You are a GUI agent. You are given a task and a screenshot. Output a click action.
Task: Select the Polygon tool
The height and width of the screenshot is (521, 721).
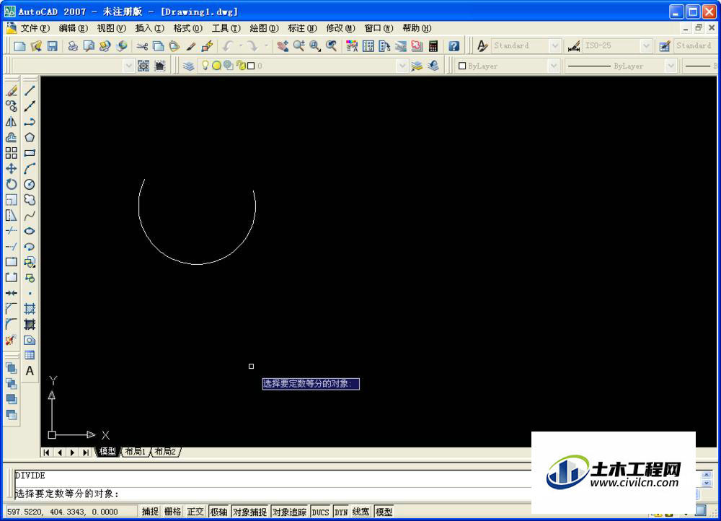30,137
